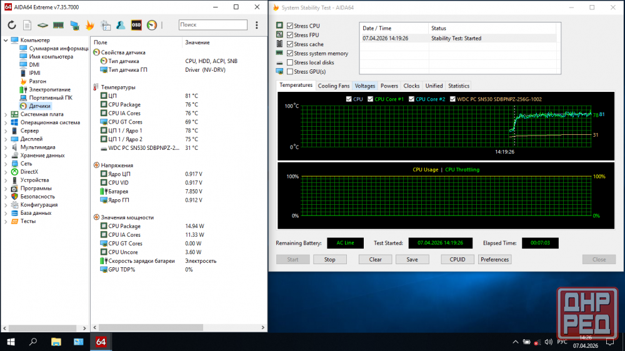Click the flame System Stability Test toolbar icon

(x=90, y=26)
